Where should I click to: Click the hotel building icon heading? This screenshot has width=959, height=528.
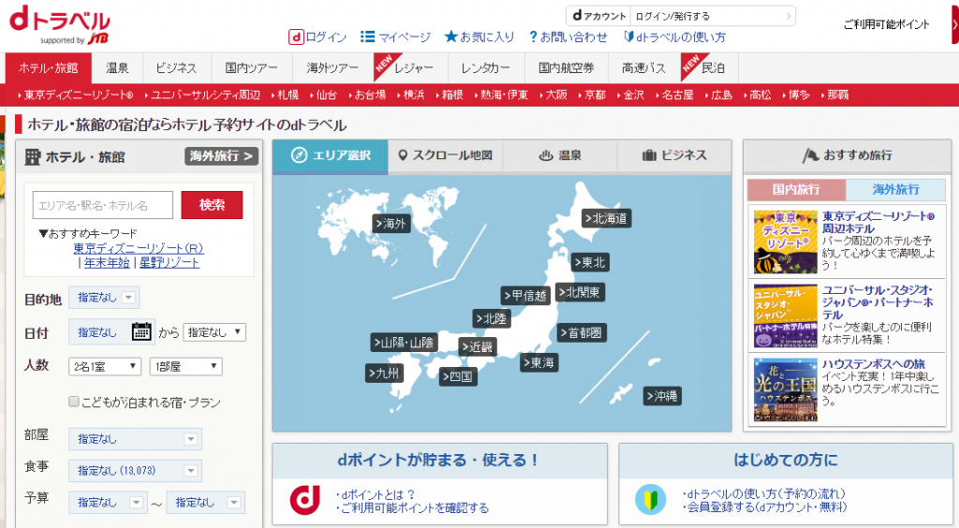click(33, 157)
